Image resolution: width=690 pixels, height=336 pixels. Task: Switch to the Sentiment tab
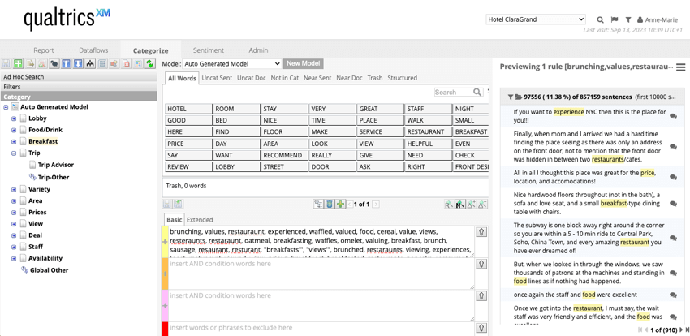tap(209, 50)
